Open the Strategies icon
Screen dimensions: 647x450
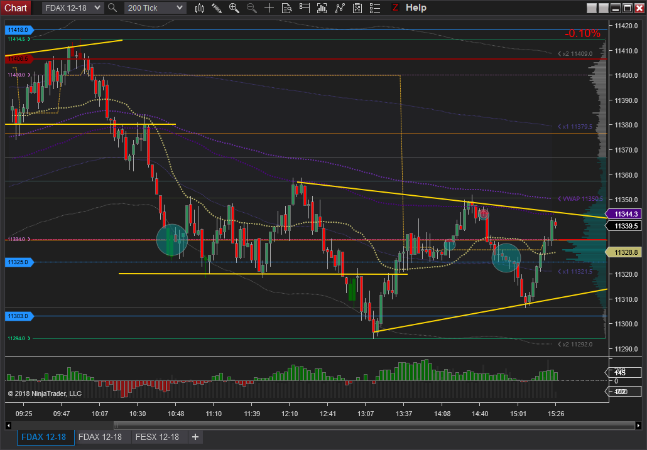[x=357, y=8]
